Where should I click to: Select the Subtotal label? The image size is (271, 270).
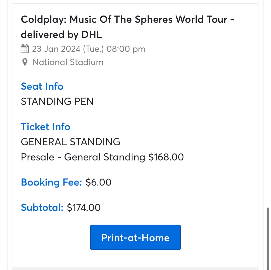42,207
